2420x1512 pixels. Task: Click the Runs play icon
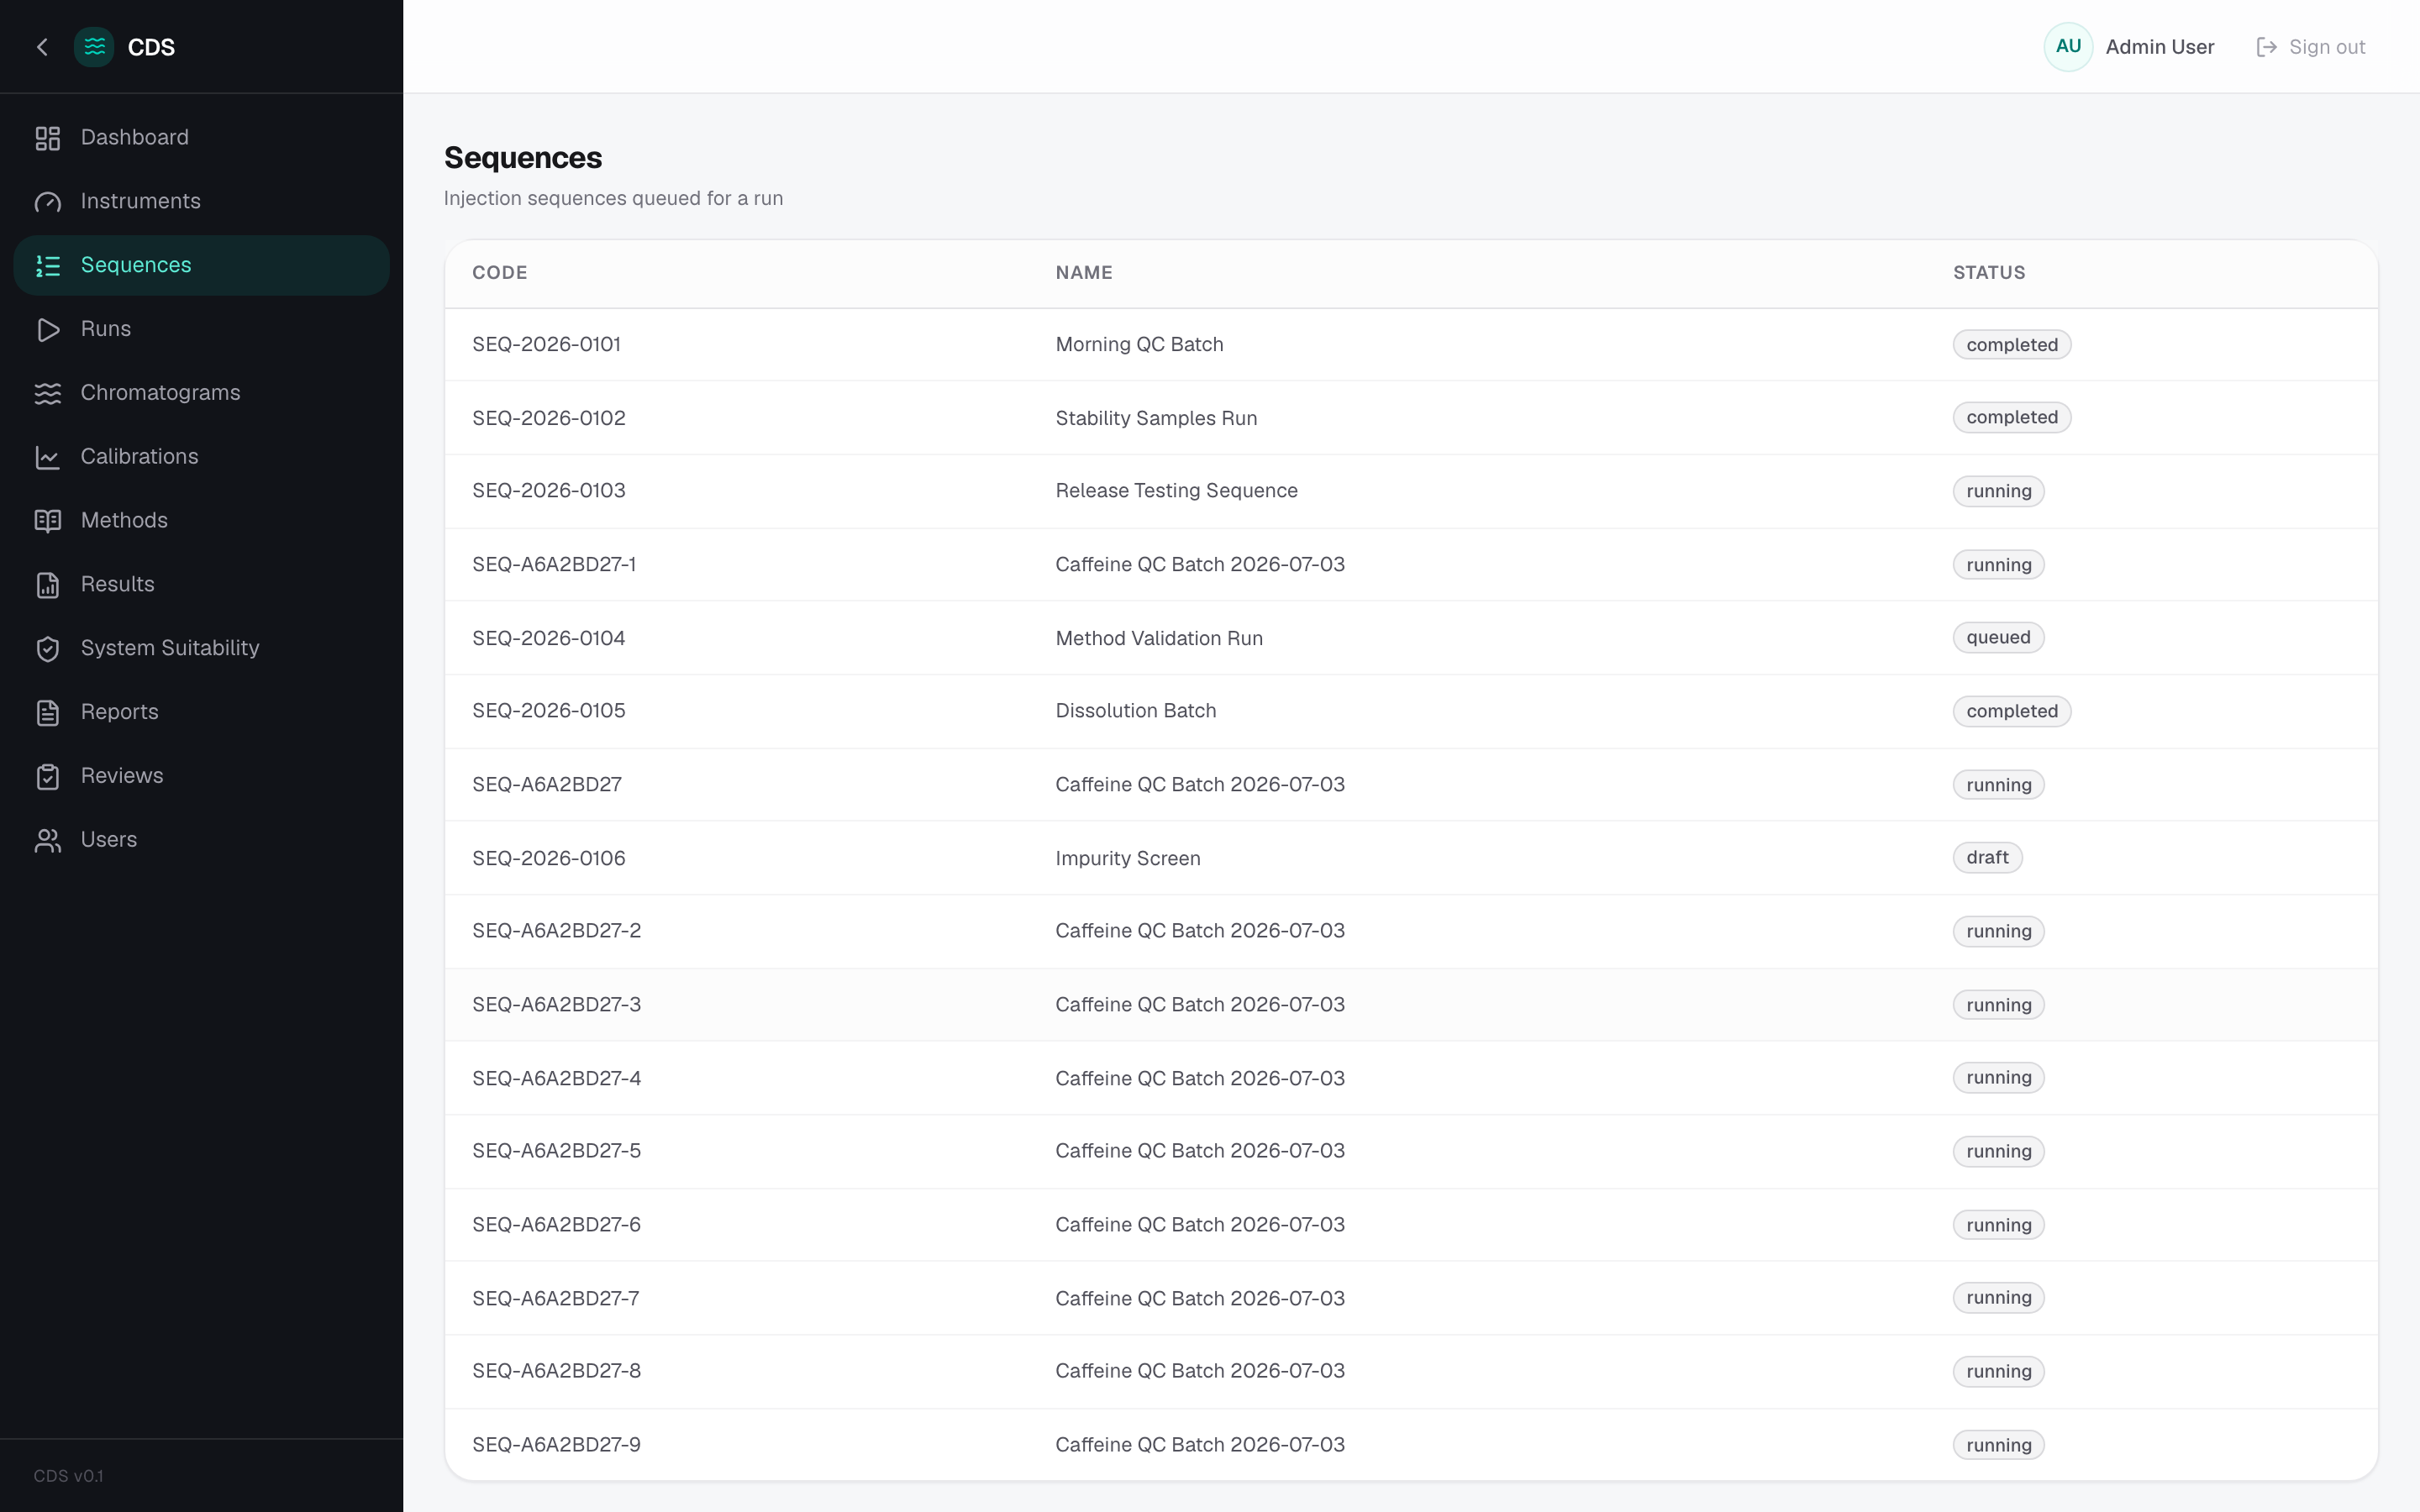pos(47,330)
